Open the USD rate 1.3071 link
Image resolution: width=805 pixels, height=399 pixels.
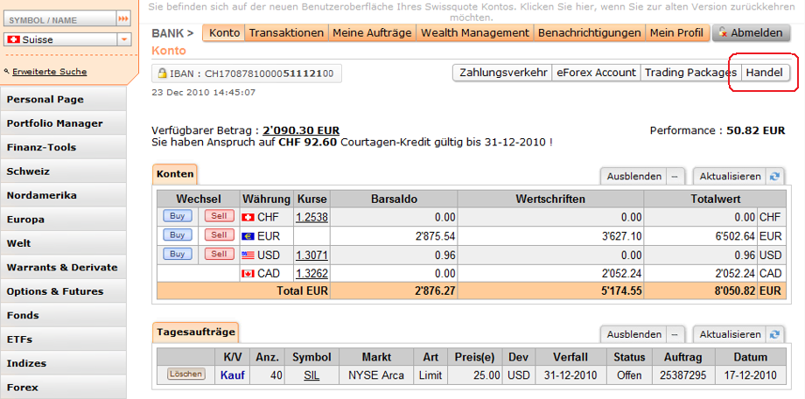312,255
